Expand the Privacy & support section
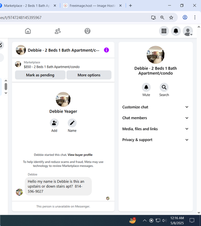Screen dimensions: 201x226 (x=155, y=140)
